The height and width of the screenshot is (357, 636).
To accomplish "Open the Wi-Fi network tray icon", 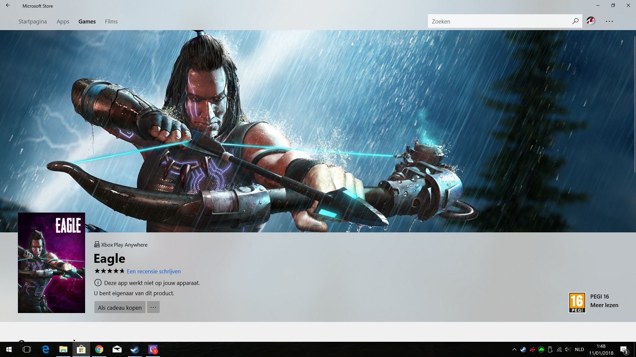I will [559, 349].
